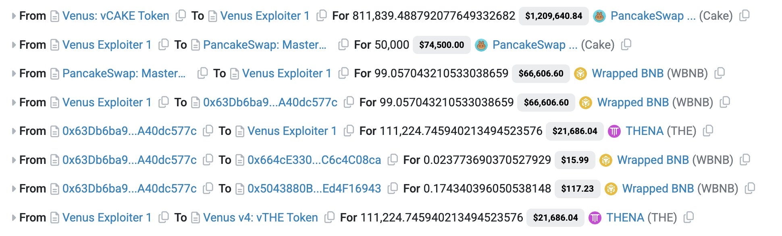Click the $1,209,640.84 value badge
Image resolution: width=782 pixels, height=236 pixels.
pos(553,16)
